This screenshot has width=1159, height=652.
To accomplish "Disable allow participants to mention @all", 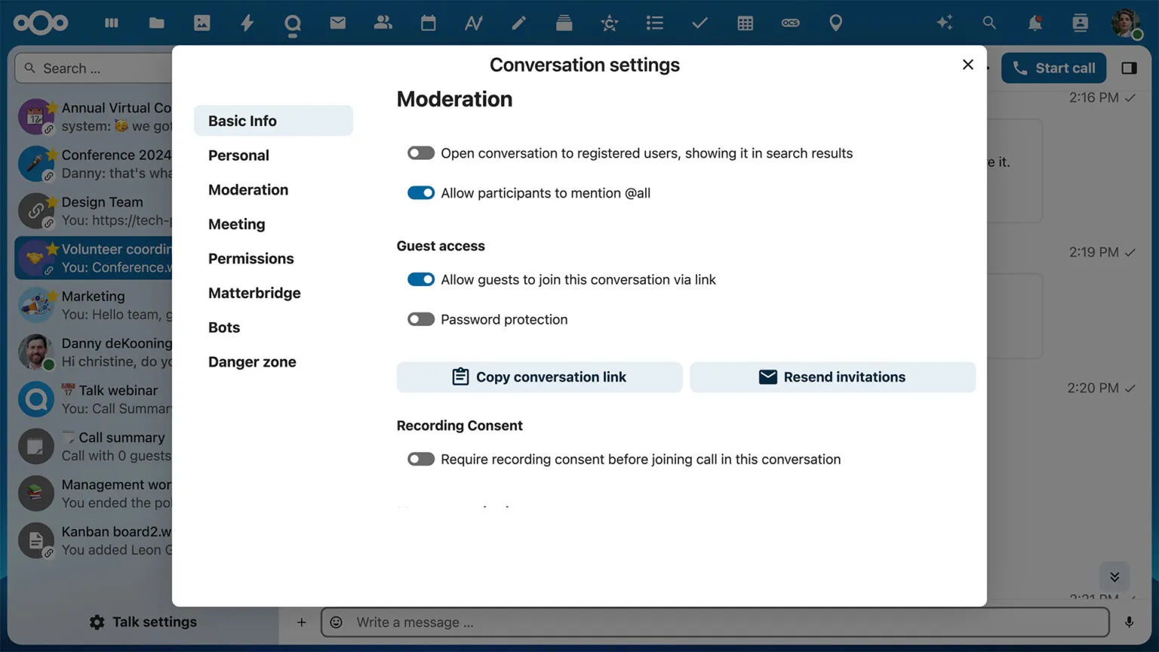I will coord(420,192).
